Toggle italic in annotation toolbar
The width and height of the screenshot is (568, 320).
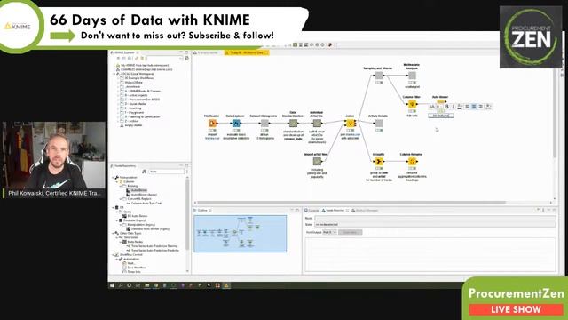tap(453, 107)
